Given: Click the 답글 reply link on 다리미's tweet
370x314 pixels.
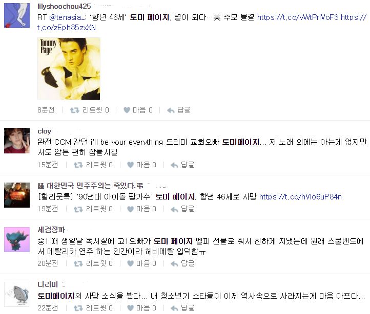Looking at the screenshot, I should (188, 308).
